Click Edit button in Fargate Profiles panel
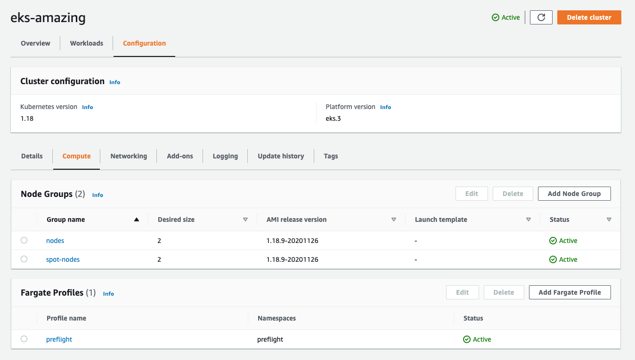Screen dimensions: 635x360 pos(463,292)
